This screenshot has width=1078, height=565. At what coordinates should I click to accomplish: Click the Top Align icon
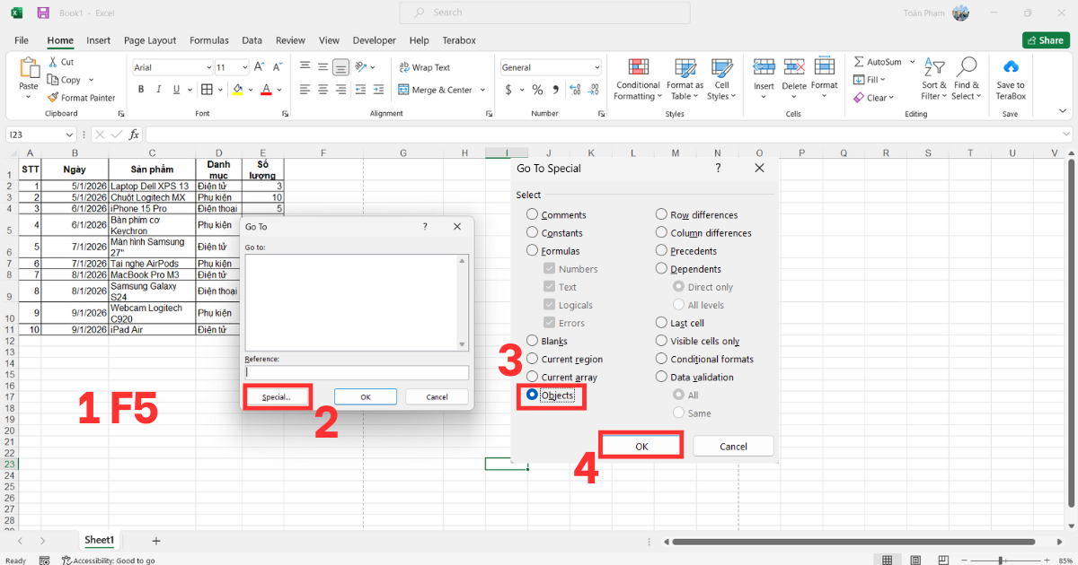305,67
